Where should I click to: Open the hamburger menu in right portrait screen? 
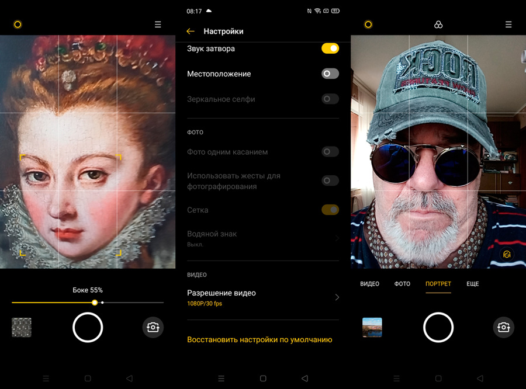[x=508, y=25]
